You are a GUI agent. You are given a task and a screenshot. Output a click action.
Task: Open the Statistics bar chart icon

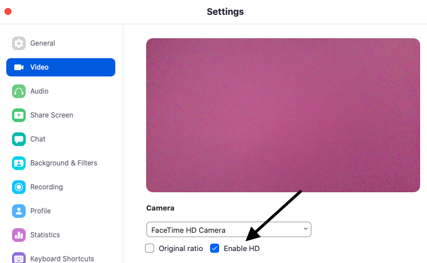tap(19, 235)
